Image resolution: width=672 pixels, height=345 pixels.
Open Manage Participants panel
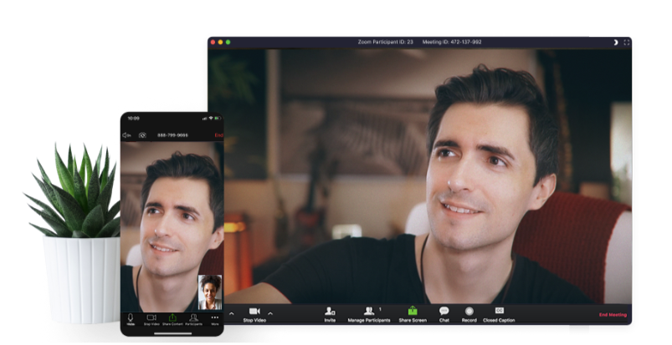tap(369, 315)
